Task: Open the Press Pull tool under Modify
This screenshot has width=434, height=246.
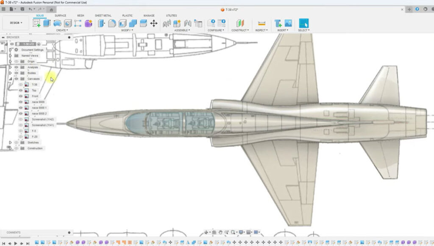Action: coord(101,23)
